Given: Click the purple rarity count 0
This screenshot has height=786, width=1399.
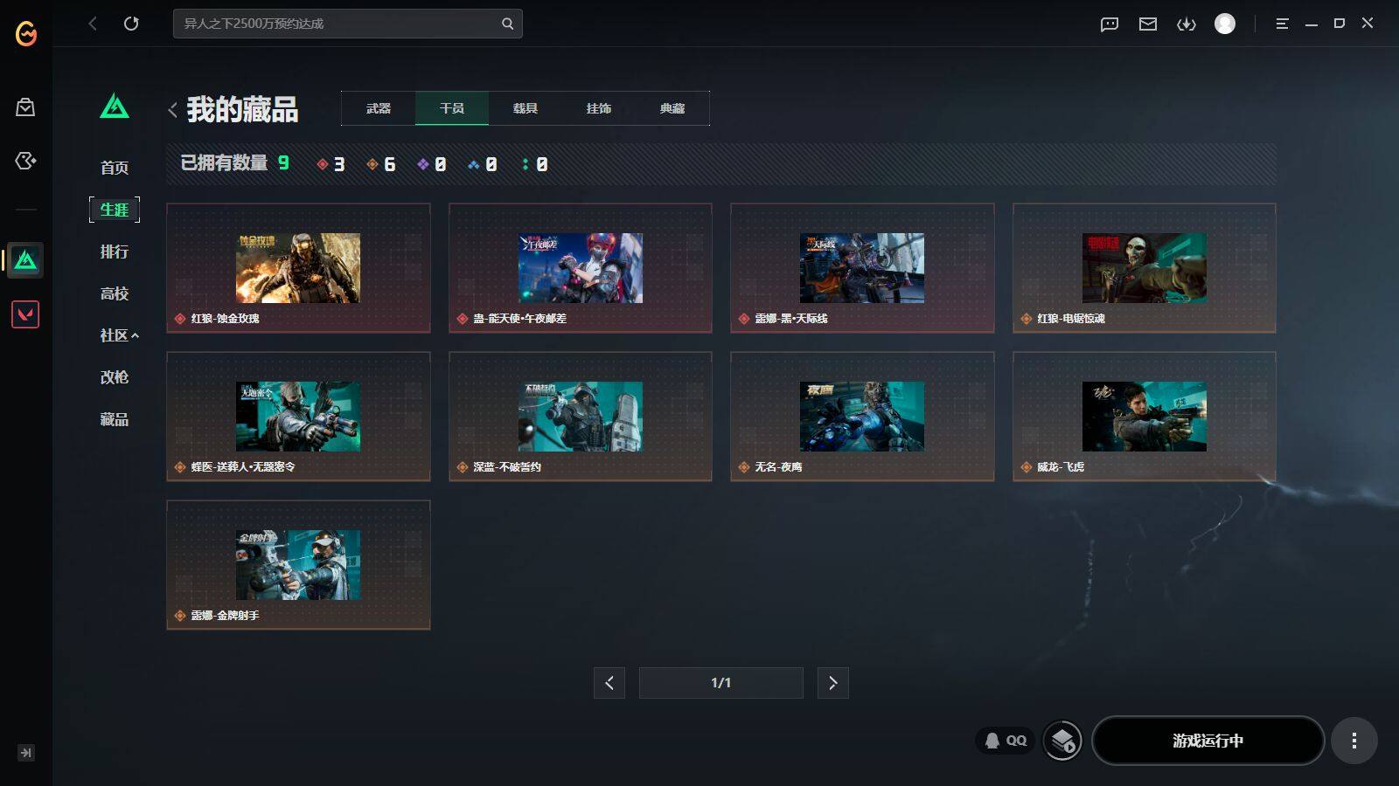Looking at the screenshot, I should point(432,164).
